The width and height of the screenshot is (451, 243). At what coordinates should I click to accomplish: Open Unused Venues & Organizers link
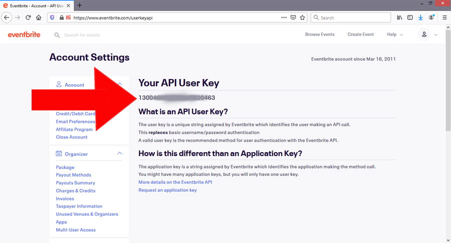(87, 214)
